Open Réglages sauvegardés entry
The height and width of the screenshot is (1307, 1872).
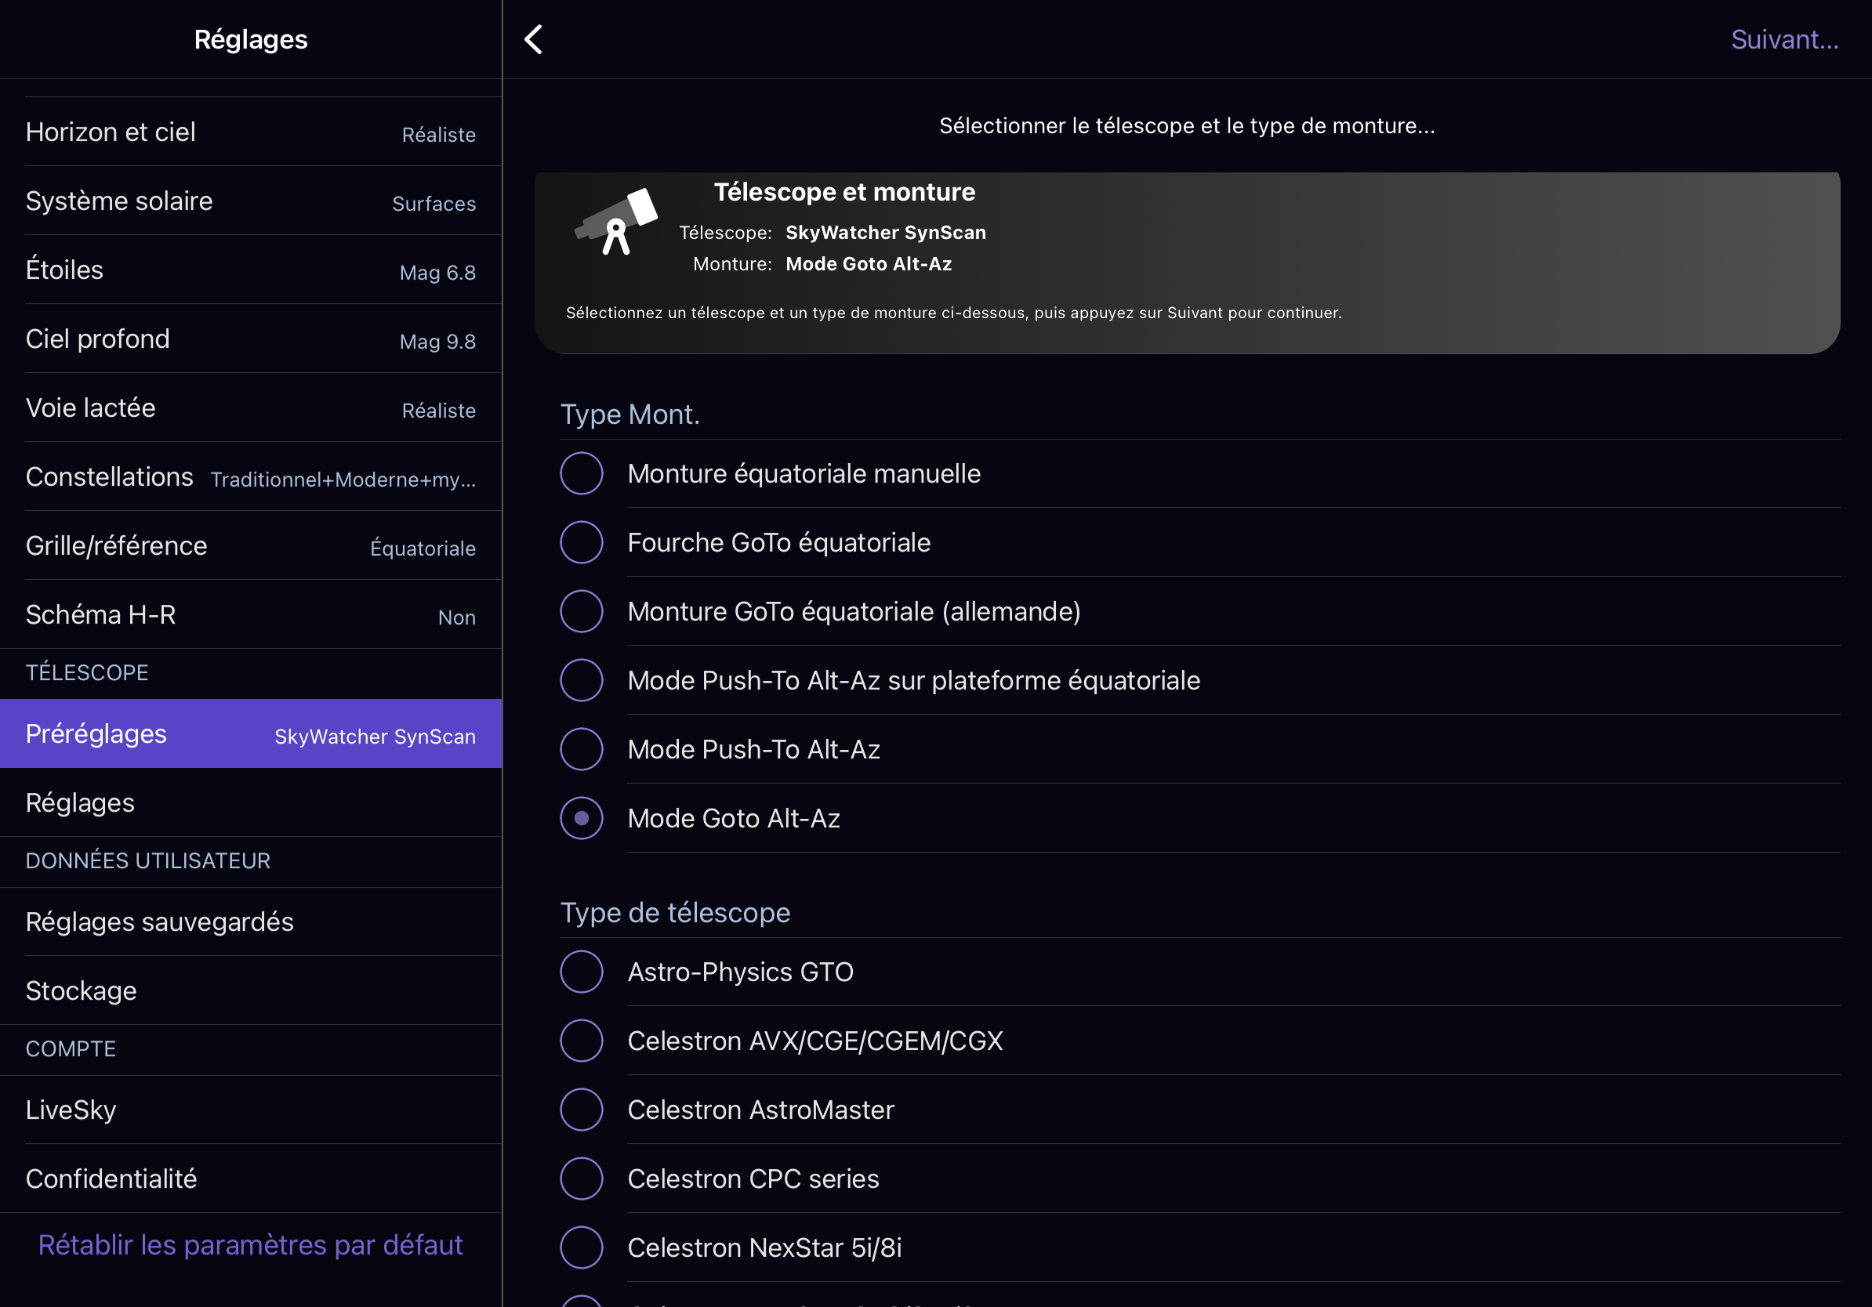click(250, 921)
